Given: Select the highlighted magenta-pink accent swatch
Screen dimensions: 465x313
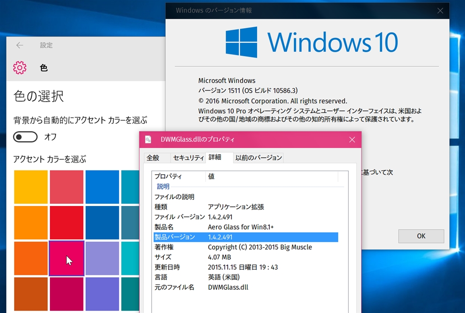Looking at the screenshot, I should point(66,258).
